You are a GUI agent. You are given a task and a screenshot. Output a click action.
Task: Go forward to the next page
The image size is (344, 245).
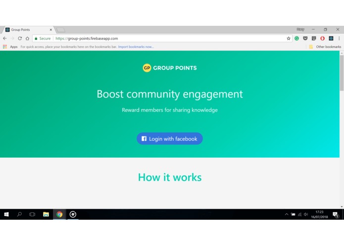[12, 38]
